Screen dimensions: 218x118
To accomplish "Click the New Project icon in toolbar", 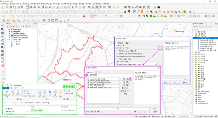I will pos(3,7).
